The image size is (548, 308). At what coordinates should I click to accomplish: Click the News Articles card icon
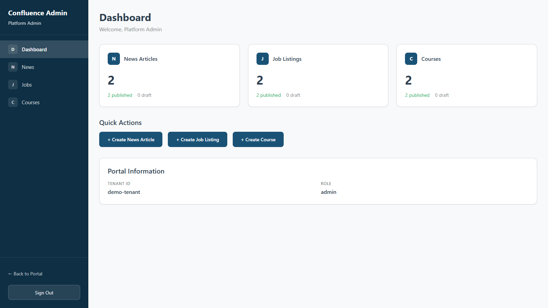(x=113, y=59)
